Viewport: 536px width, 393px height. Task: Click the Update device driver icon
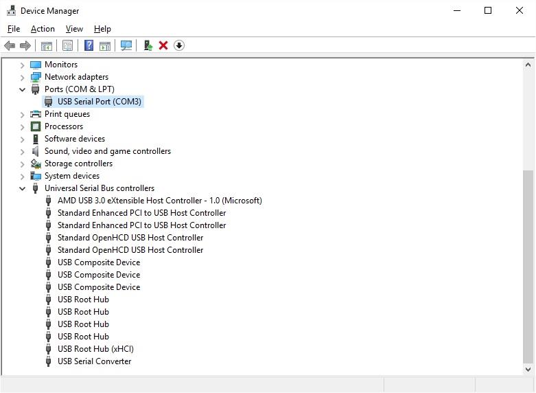click(x=148, y=45)
